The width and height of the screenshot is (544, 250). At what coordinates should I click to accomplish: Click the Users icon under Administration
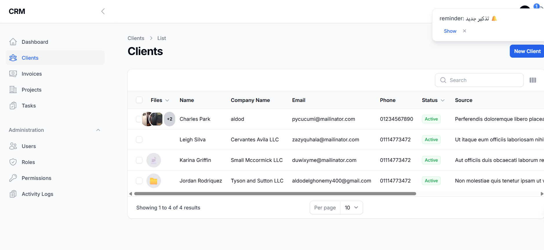[x=13, y=146]
